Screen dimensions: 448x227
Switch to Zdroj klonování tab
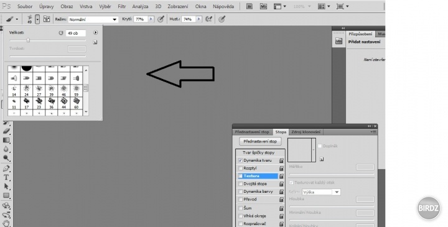tap(306, 132)
